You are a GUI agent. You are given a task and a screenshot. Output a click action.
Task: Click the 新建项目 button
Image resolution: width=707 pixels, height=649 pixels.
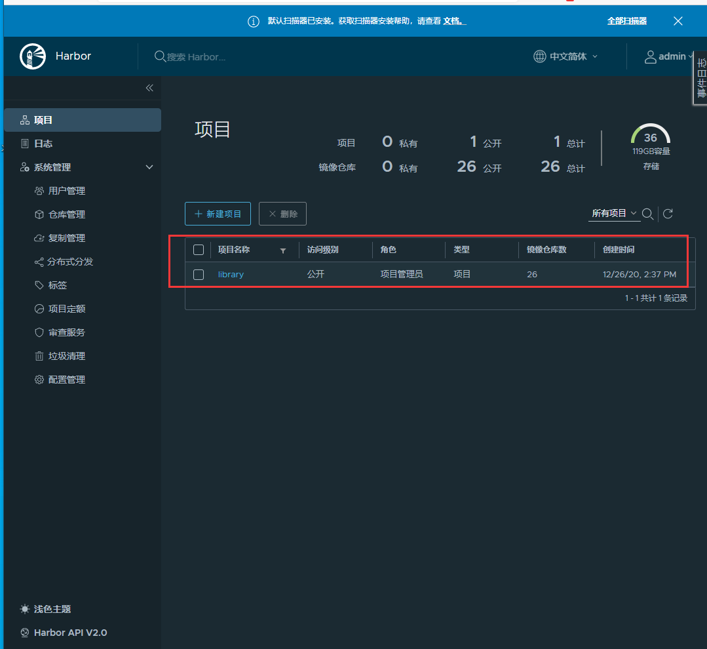218,214
